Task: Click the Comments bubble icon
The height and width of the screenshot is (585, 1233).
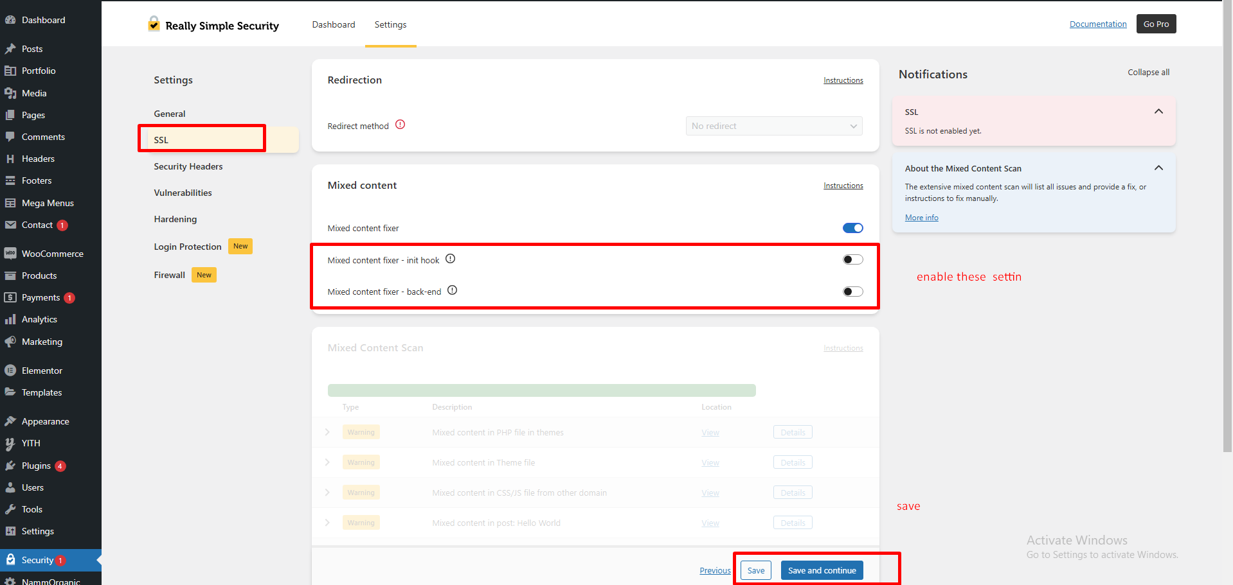Action: (10, 137)
